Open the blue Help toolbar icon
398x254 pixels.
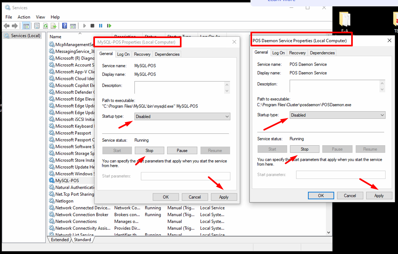point(65,26)
